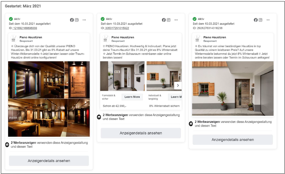Click 'Gestartet: März 2021' heading

[x=23, y=6]
